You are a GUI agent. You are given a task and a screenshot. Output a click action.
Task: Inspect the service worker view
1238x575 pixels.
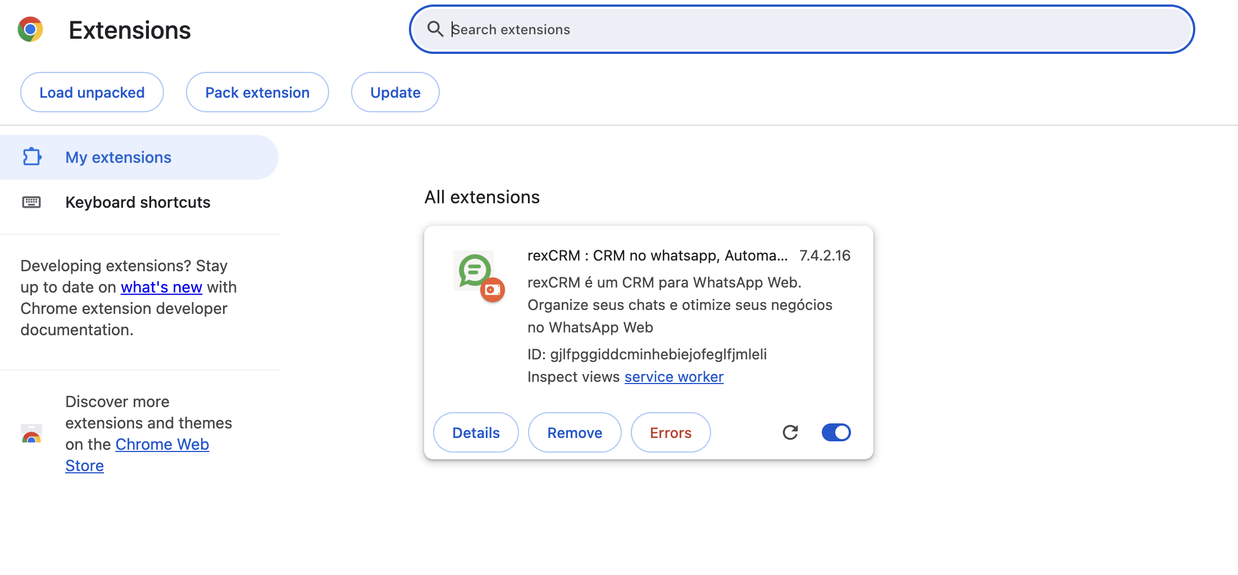pyautogui.click(x=673, y=376)
